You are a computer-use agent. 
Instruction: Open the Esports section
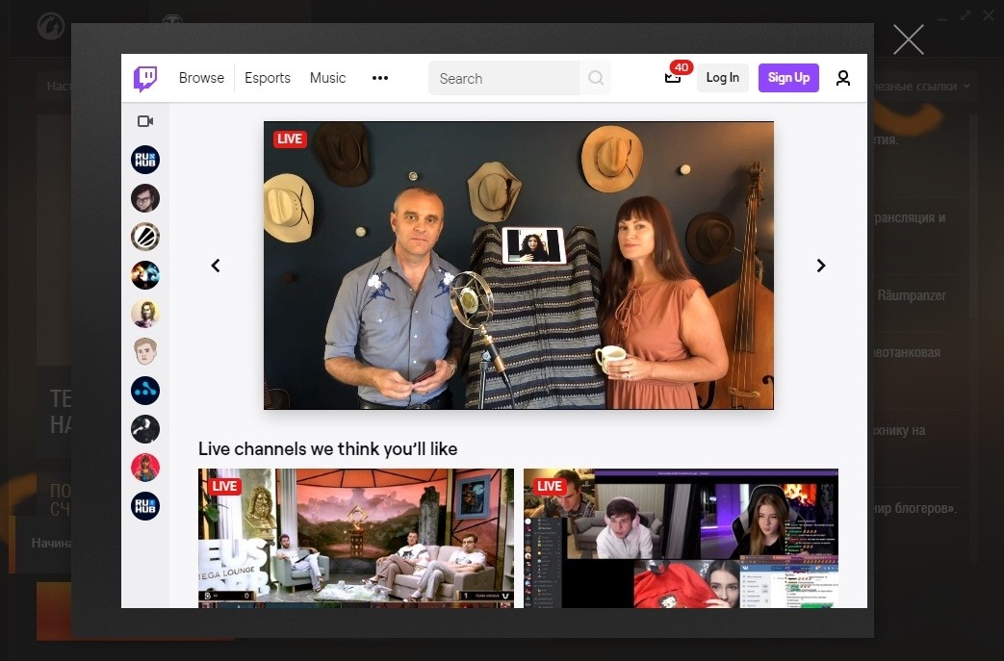[268, 78]
